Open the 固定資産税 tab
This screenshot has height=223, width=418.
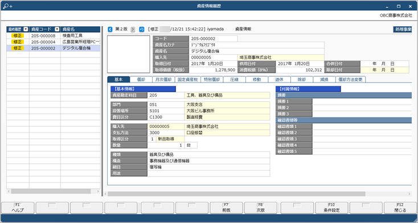click(188, 80)
